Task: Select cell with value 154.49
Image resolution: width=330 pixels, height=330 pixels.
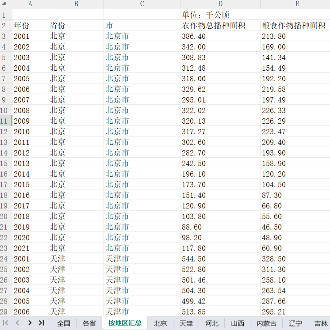Action: 295,68
